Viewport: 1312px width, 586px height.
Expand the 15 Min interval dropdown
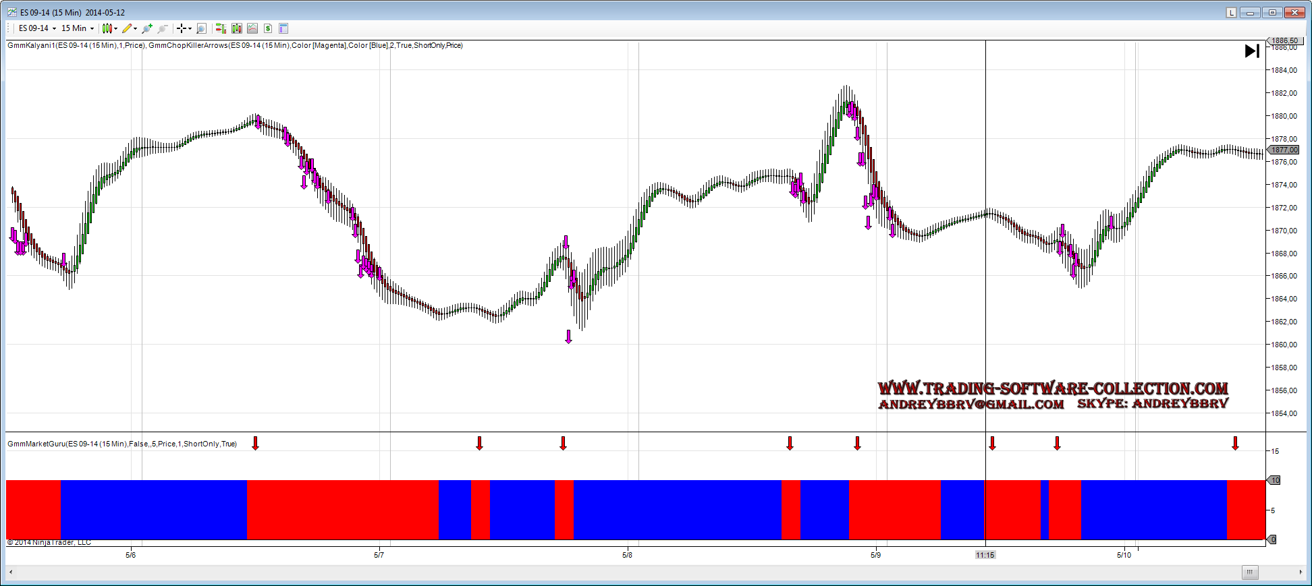click(78, 28)
